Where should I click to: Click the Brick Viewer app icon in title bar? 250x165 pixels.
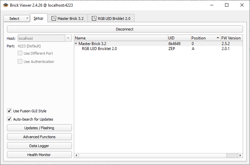pyautogui.click(x=5, y=5)
